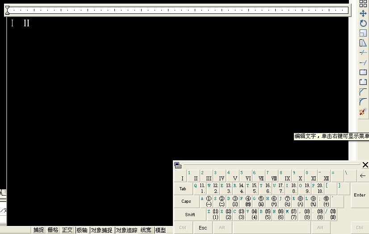Image resolution: width=369 pixels, height=234 pixels.
Task: Insert Roman numeral IV via key 3
Action: (x=219, y=175)
